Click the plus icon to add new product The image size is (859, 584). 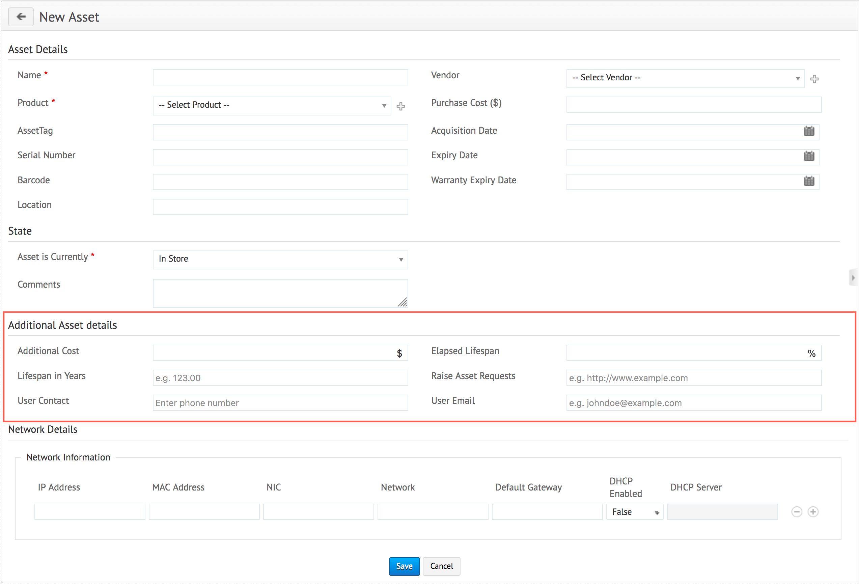[401, 107]
